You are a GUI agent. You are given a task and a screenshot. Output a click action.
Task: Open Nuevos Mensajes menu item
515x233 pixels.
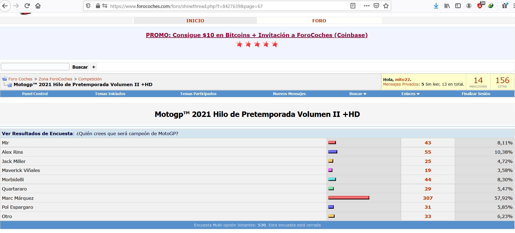pos(289,94)
